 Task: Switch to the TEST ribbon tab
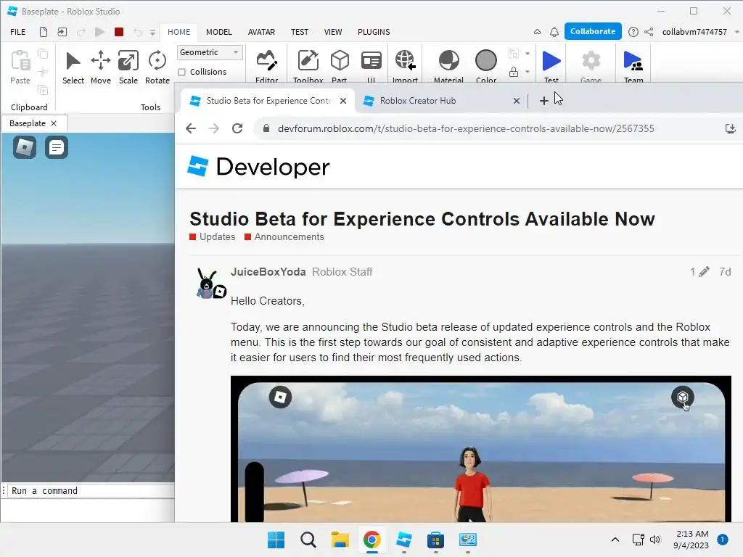300,32
